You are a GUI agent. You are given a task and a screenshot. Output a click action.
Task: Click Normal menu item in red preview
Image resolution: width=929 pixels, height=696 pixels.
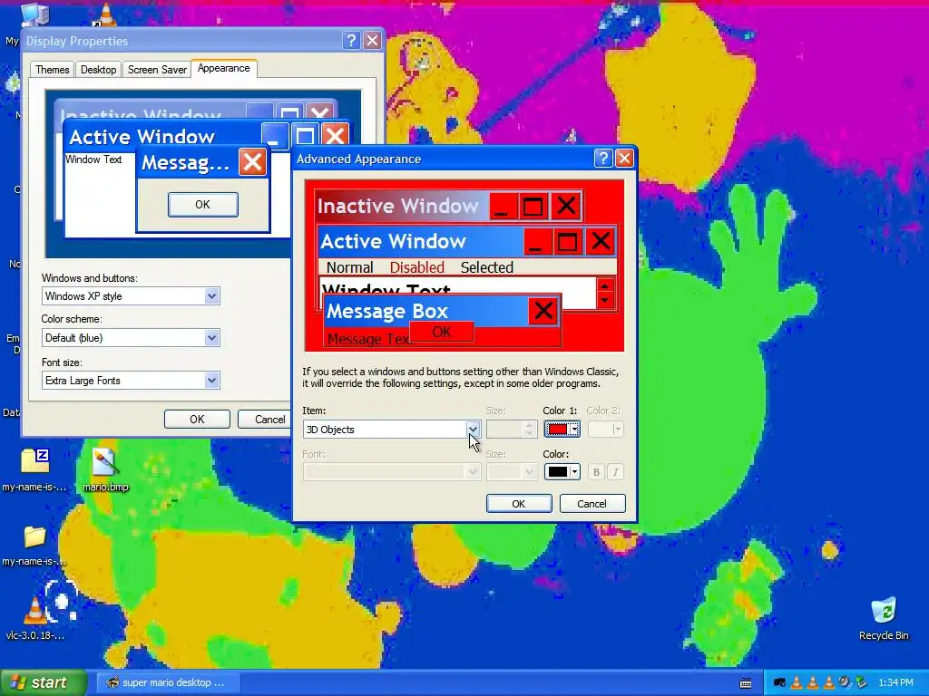349,267
